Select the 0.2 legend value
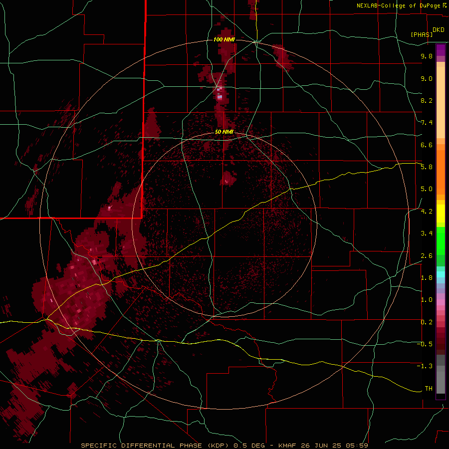This screenshot has height=449, width=449. click(x=427, y=322)
